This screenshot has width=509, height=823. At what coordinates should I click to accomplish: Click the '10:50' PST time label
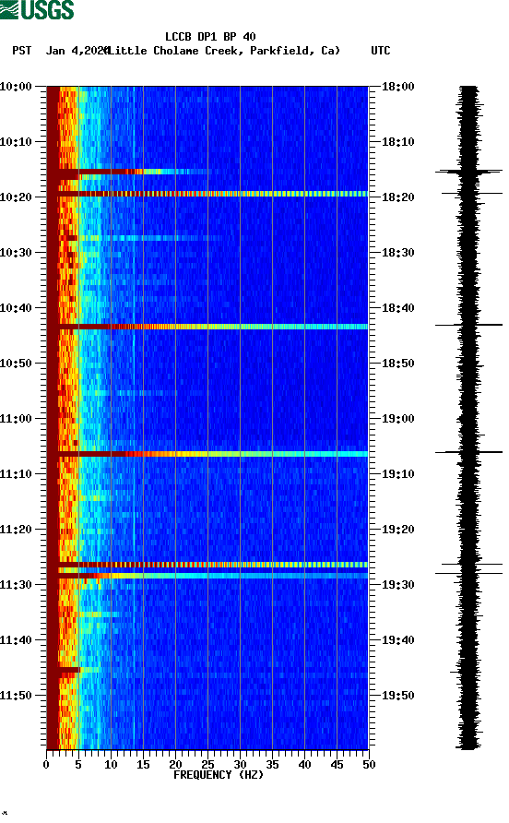[16, 364]
